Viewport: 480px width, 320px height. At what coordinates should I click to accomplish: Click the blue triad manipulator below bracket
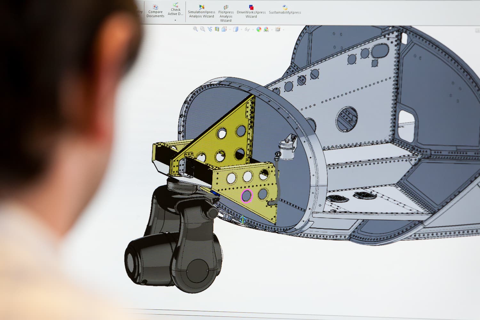coord(243,220)
